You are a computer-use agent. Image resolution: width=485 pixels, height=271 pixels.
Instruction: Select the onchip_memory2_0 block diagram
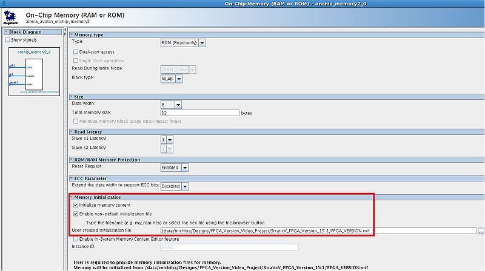coord(34,72)
